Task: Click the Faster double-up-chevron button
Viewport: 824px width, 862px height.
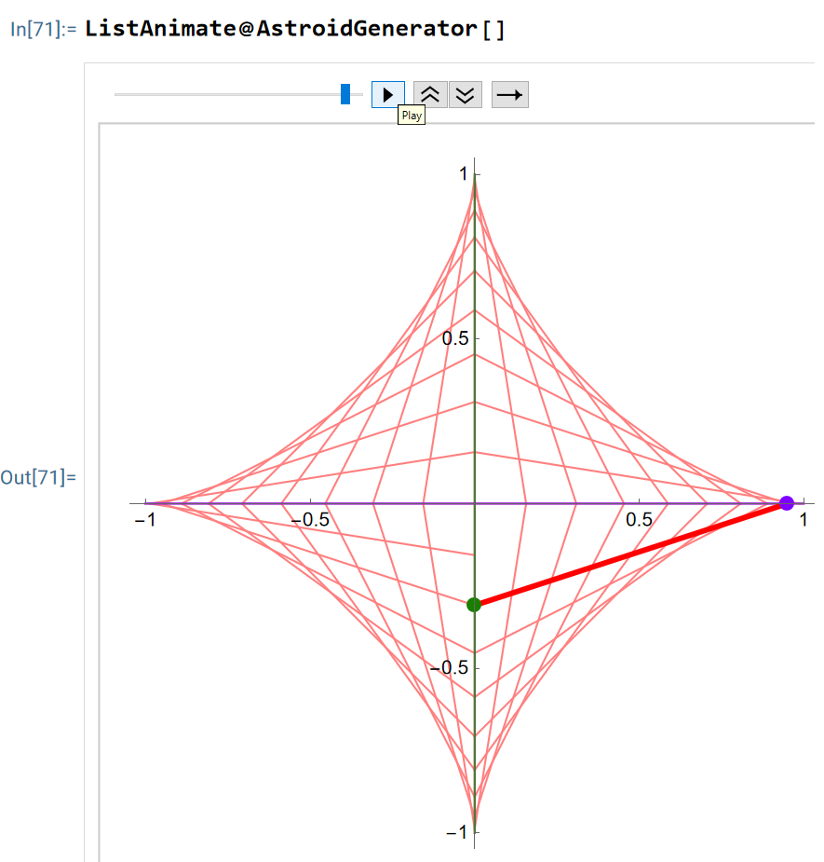Action: click(x=430, y=94)
